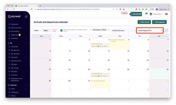This screenshot has height=105, width=176.
Task: Open Colleagues in the sidebar
Action: pos(15,92)
